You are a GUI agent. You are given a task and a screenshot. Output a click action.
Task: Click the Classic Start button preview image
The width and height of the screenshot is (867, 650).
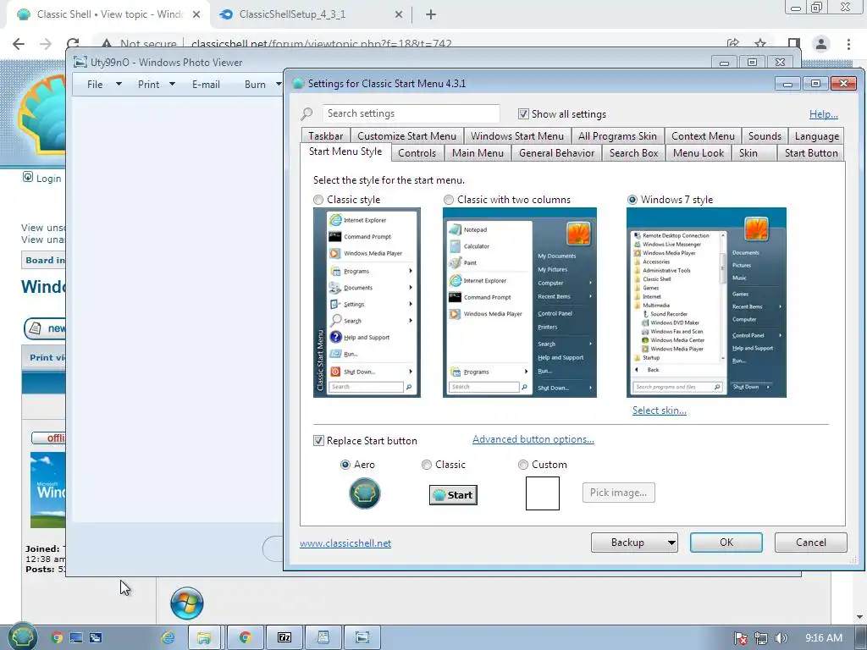454,494
